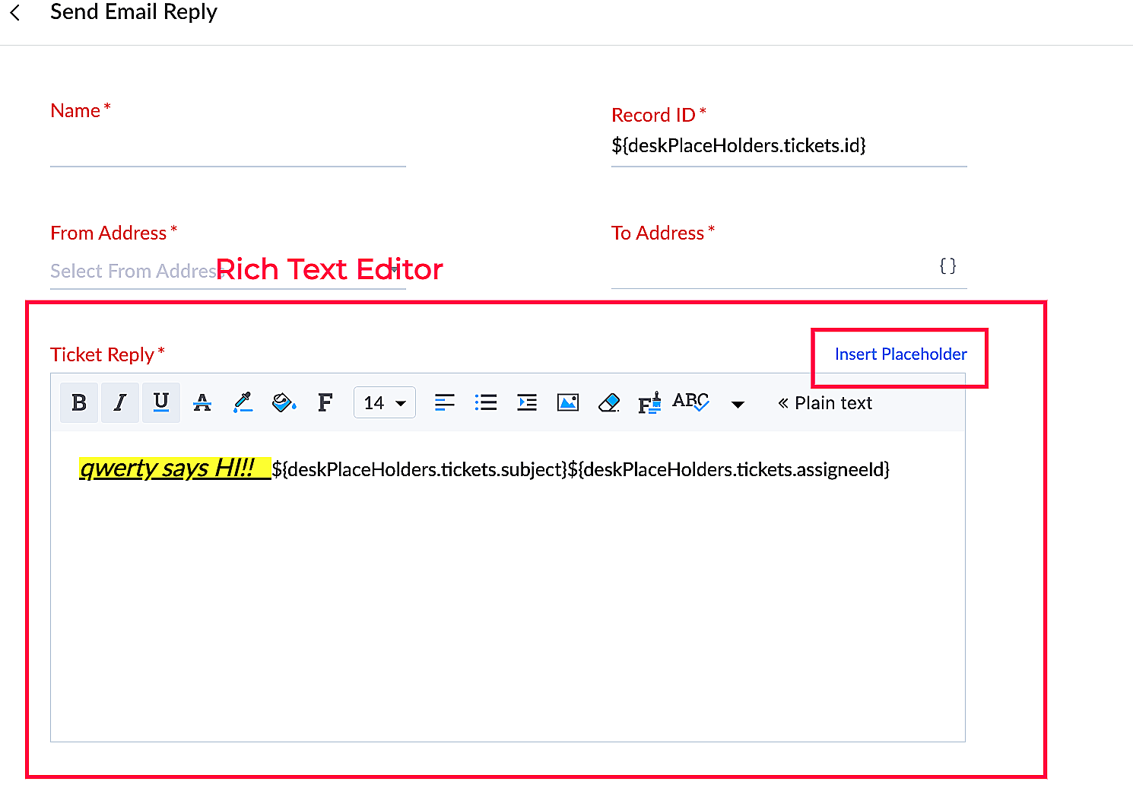Click the indent icon
This screenshot has height=791, width=1133.
pyautogui.click(x=526, y=402)
